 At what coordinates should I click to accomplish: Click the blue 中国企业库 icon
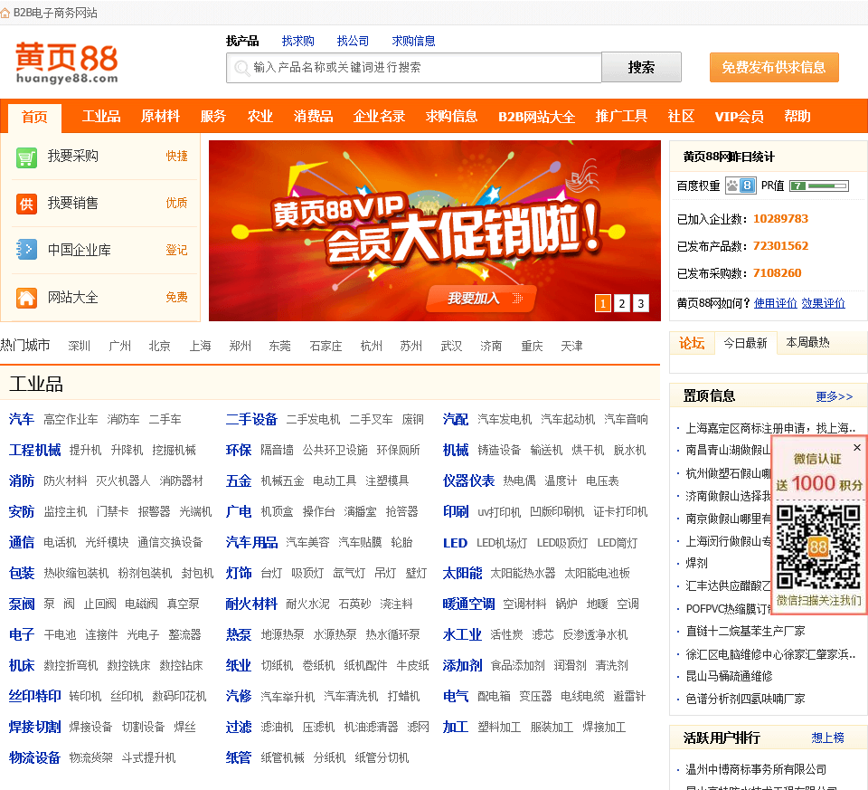(x=26, y=250)
